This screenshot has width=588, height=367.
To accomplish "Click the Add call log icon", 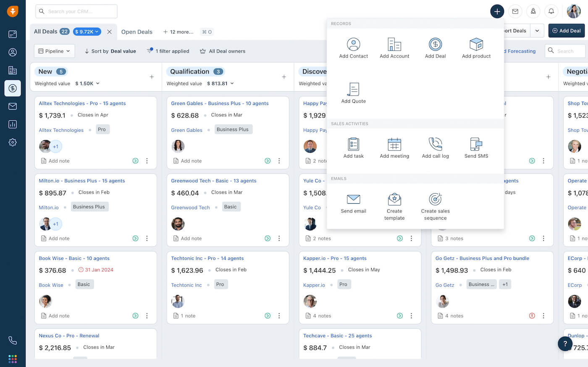I will point(435,144).
